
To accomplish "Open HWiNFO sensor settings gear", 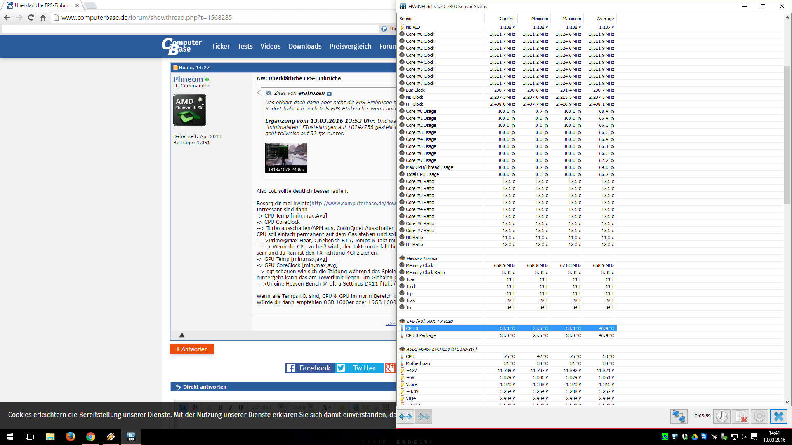I will point(759,417).
